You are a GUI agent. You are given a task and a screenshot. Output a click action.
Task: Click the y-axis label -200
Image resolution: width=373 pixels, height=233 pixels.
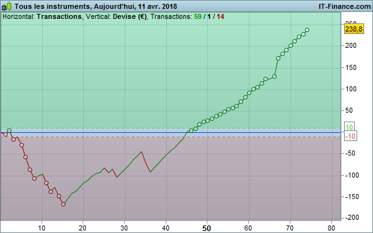tap(352, 217)
